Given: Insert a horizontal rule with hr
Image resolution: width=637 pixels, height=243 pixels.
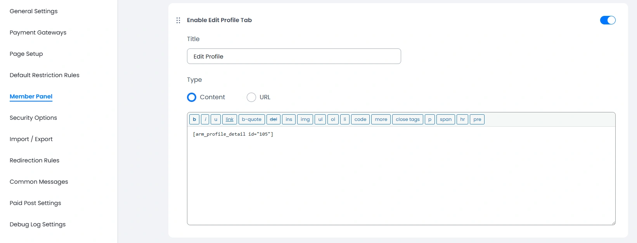Looking at the screenshot, I should pos(462,119).
